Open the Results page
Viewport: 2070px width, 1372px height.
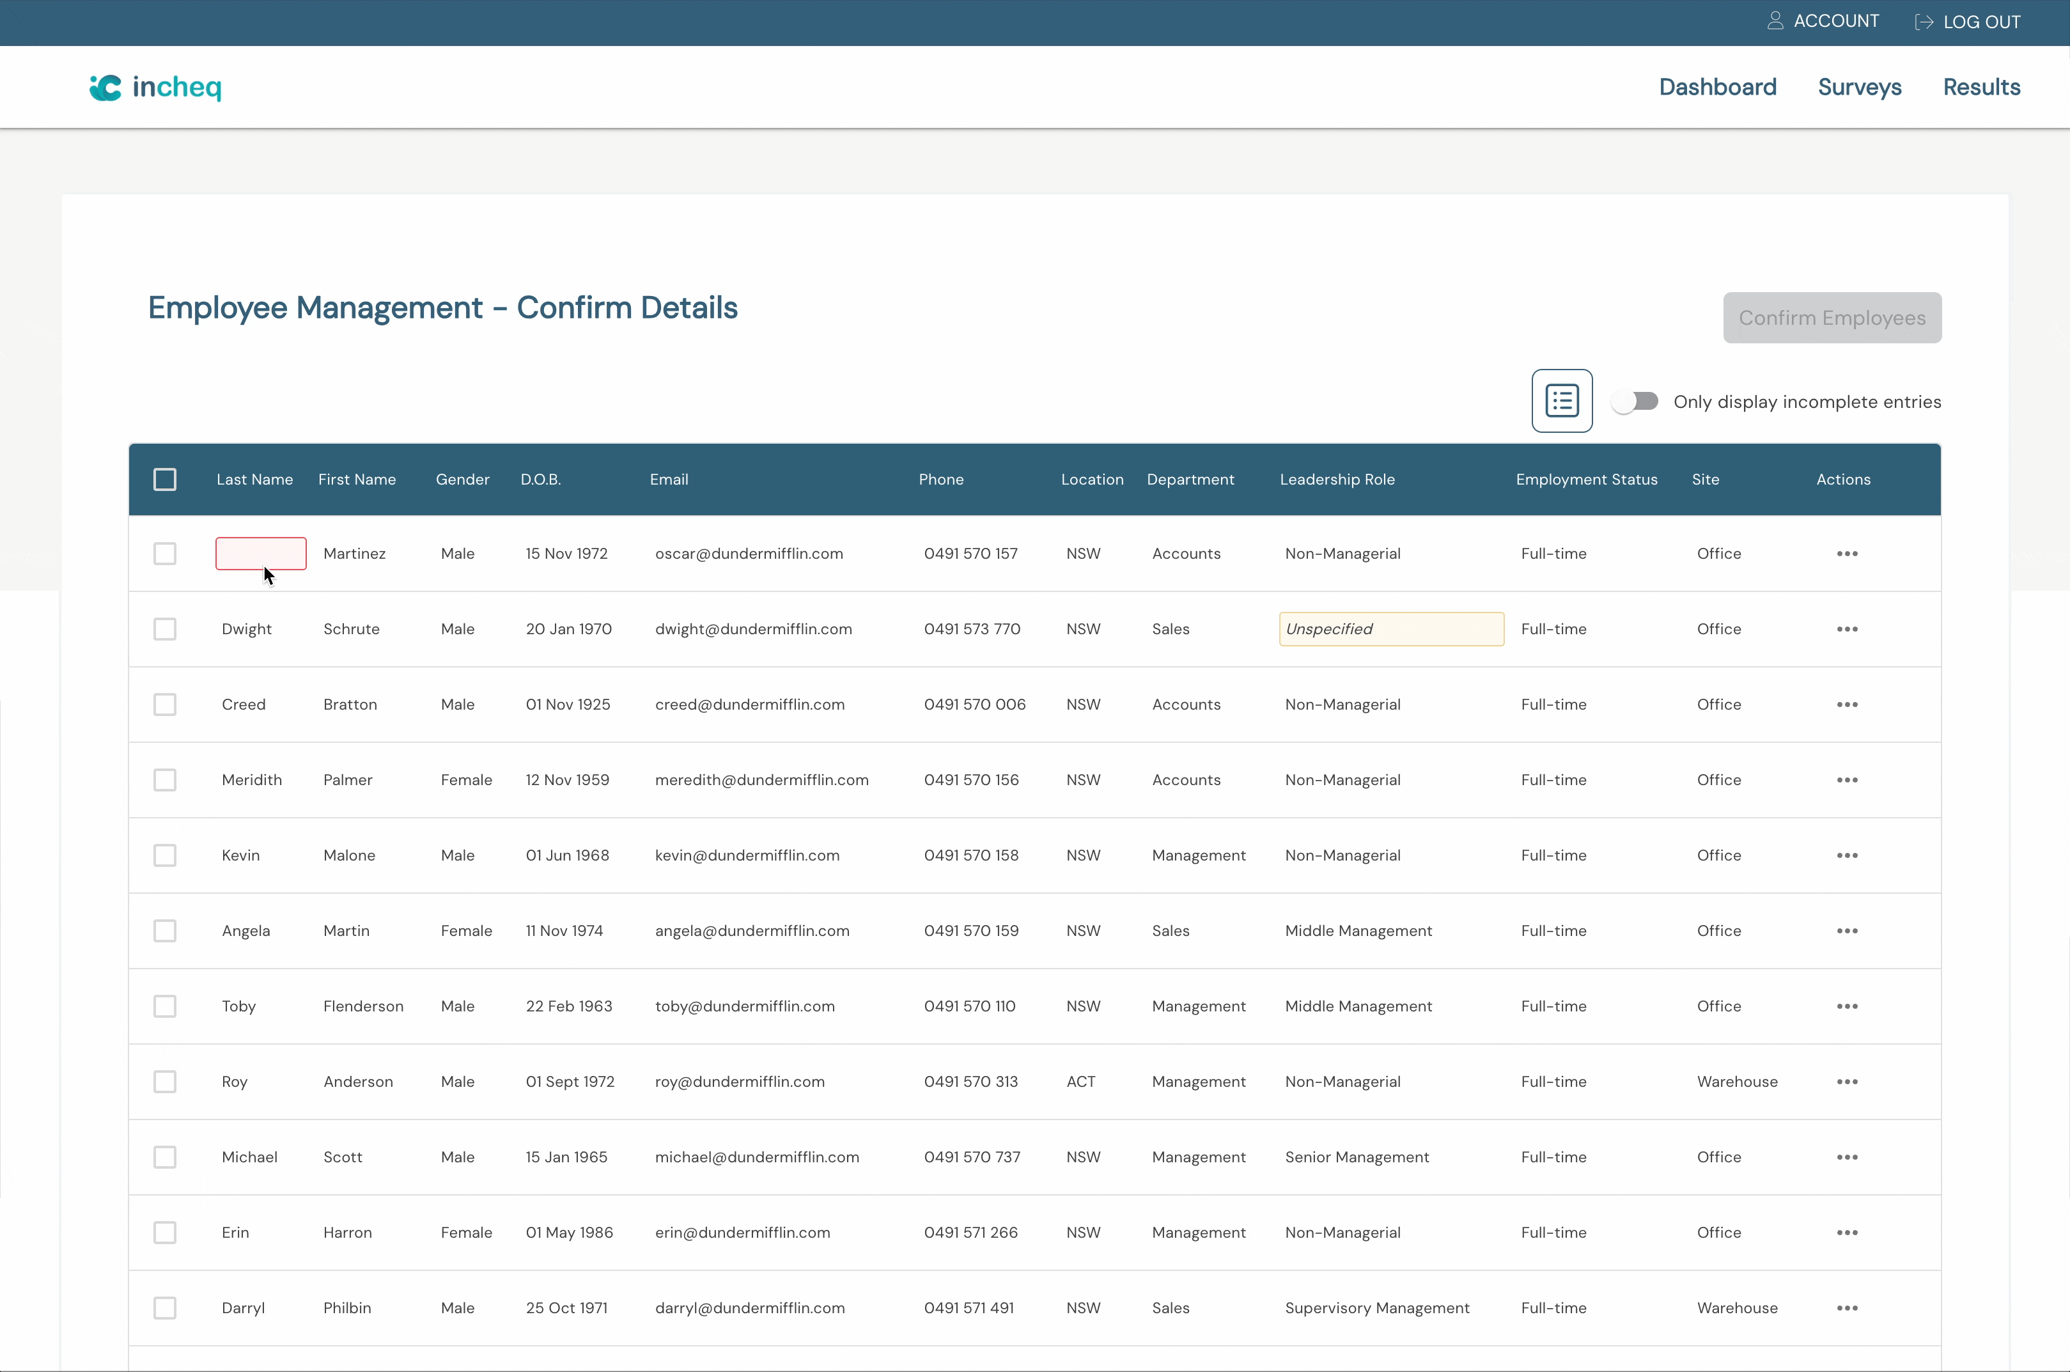(1982, 86)
